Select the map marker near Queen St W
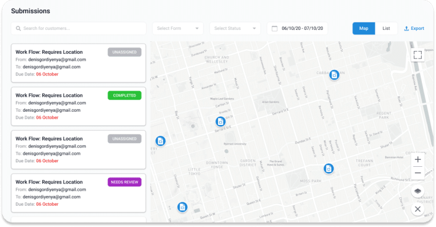436x227 pixels. point(182,207)
